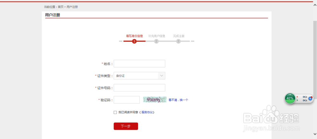Image resolution: width=317 pixels, height=139 pixels.
Task: Click the 看不清，换一个 refresh captcha link
Action: [x=178, y=100]
